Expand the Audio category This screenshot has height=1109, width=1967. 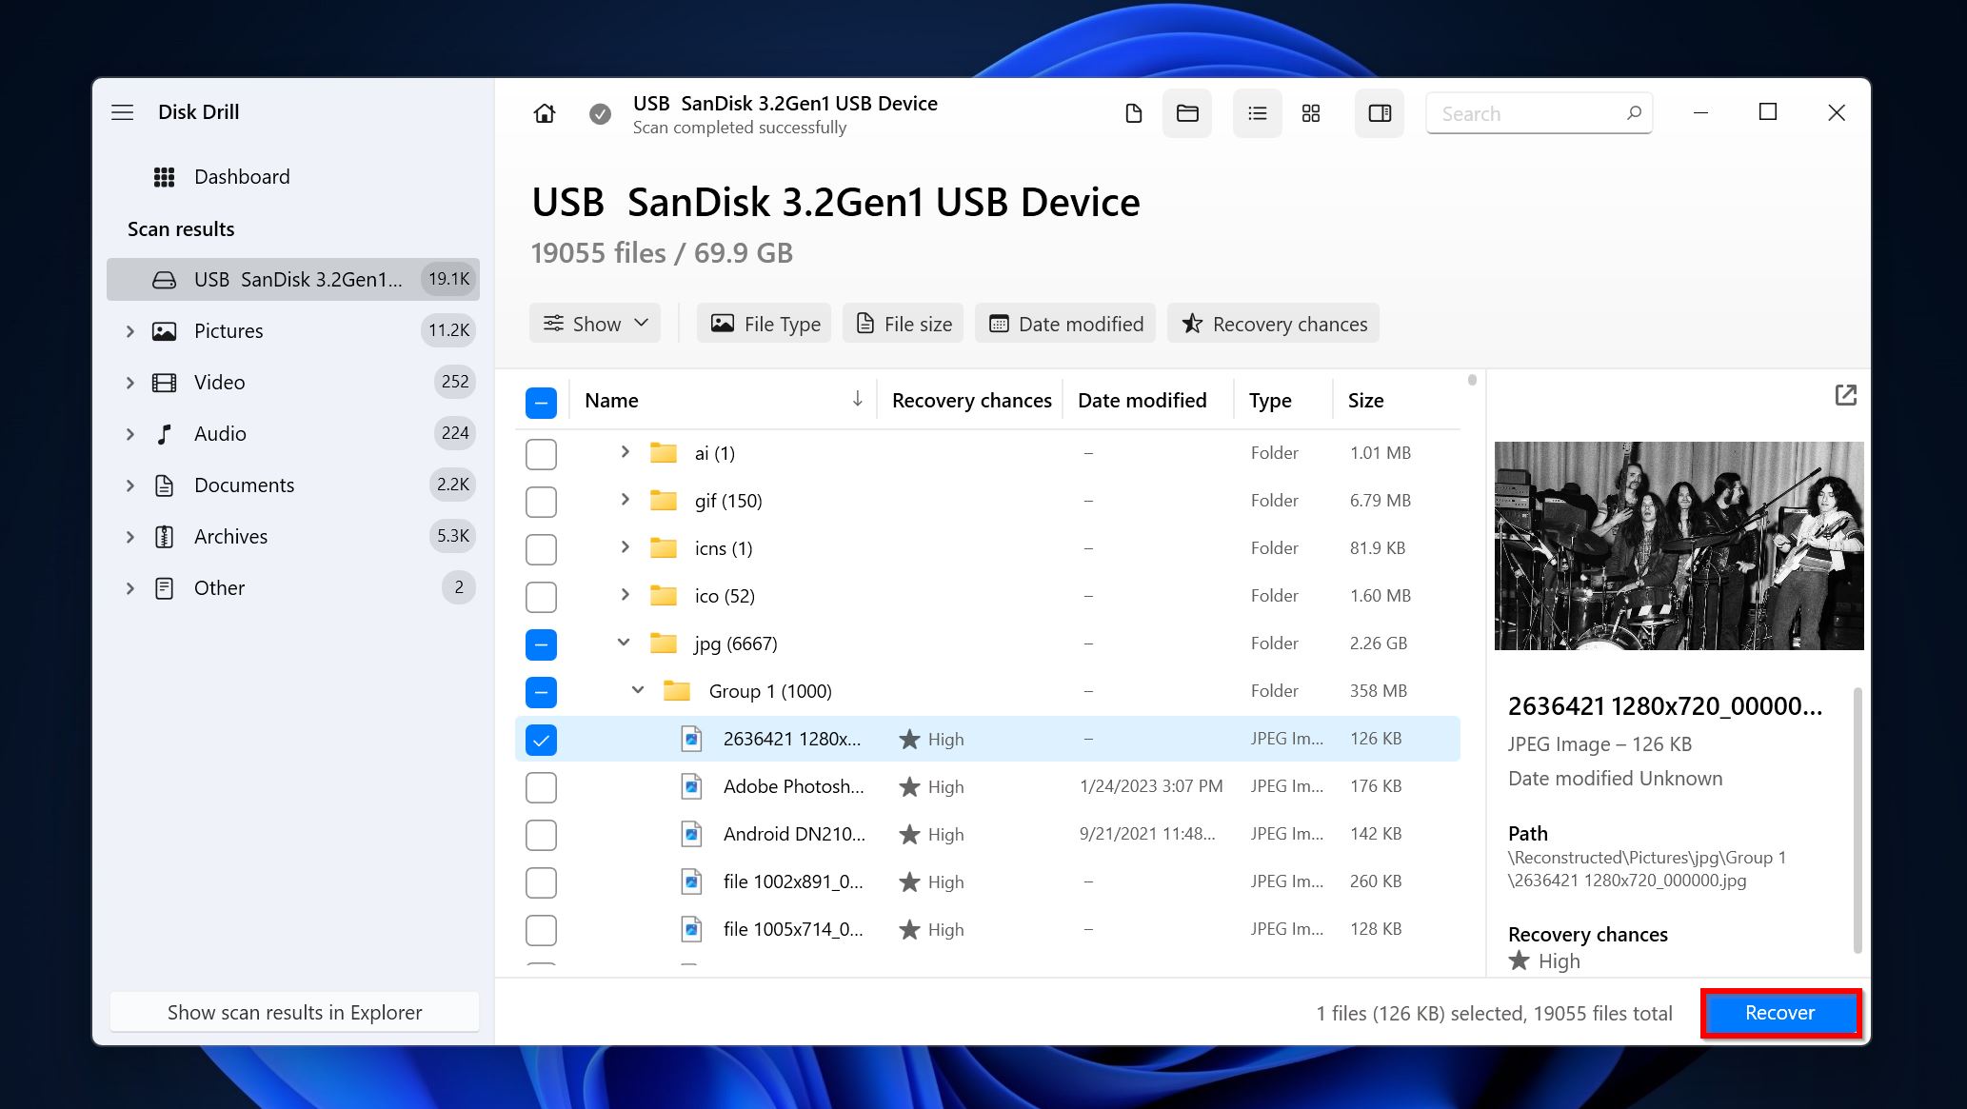tap(130, 434)
